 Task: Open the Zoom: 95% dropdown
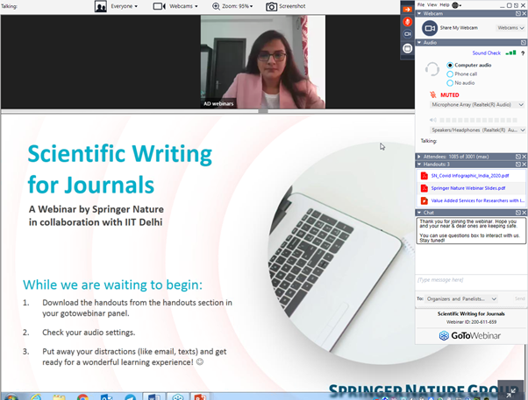pyautogui.click(x=238, y=6)
